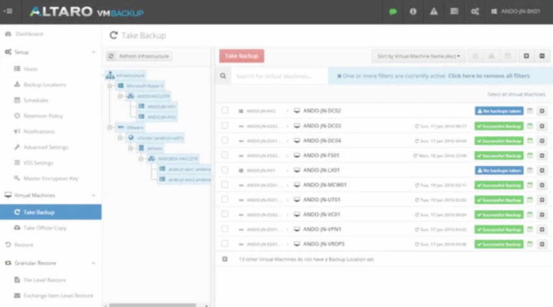
Task: Open Notifications page
Action: tap(39, 132)
